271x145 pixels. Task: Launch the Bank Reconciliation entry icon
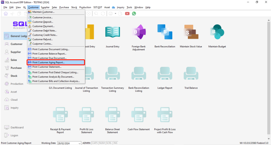pos(165,32)
